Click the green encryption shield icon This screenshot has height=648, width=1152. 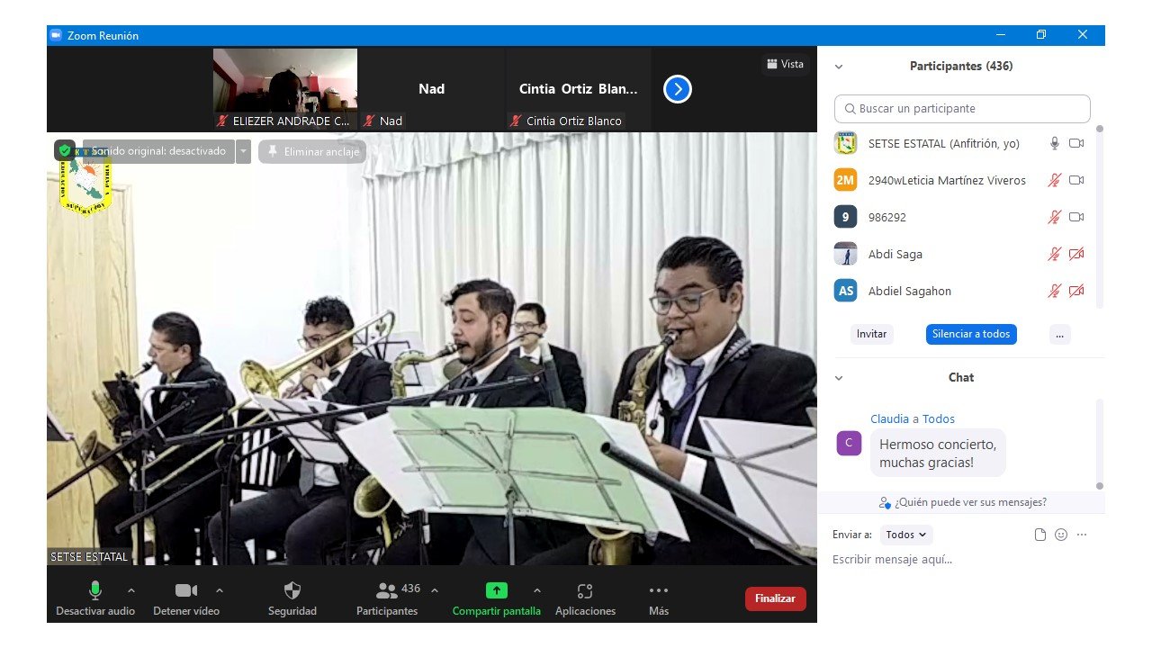[x=65, y=151]
